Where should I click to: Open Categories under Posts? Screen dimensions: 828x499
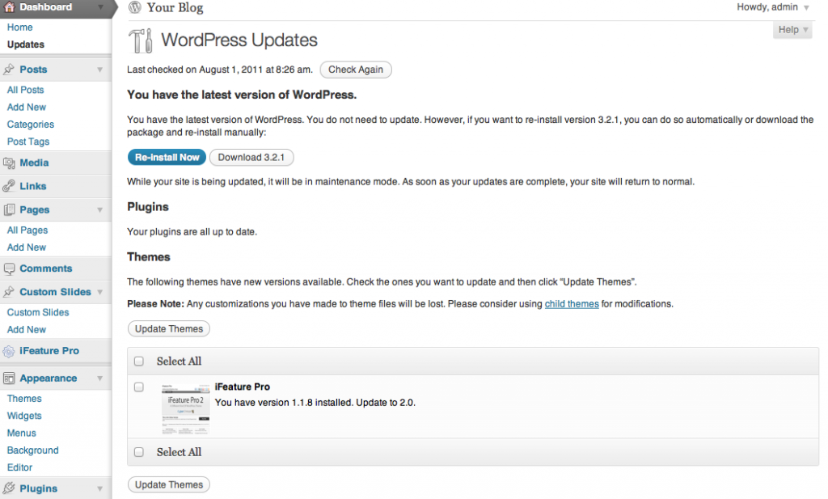tap(31, 125)
